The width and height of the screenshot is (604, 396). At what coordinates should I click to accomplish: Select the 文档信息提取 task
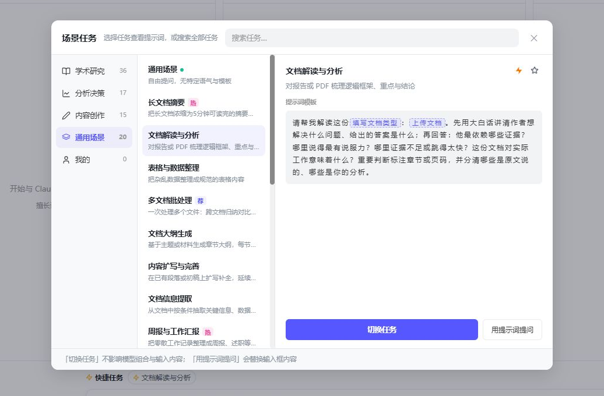203,305
